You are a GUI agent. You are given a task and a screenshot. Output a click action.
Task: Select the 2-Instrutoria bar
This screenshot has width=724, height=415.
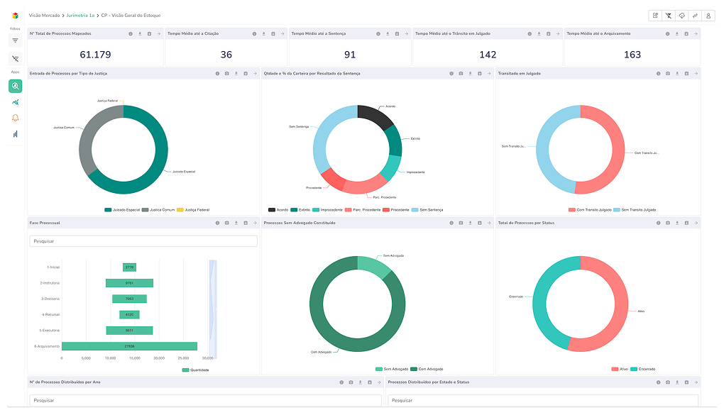coord(129,283)
